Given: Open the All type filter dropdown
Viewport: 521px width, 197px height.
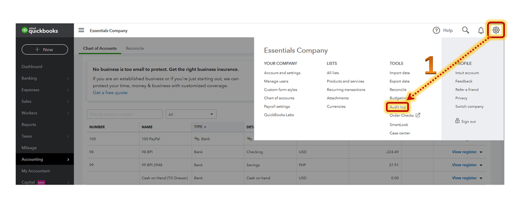Looking at the screenshot, I should [191, 114].
